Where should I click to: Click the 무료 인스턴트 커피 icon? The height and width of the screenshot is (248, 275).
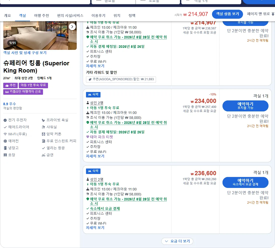[x=43, y=141]
